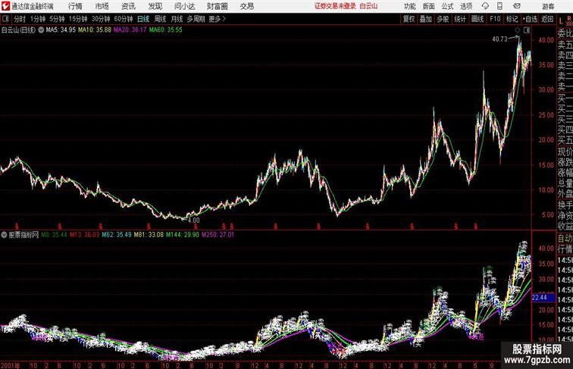Click the MA5: 34.95 indicator value
The width and height of the screenshot is (573, 369).
(61, 30)
